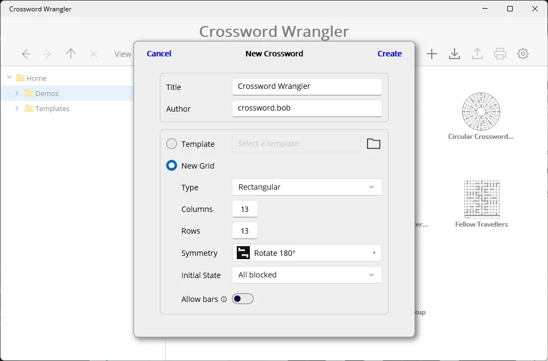Click the Select a template field

pyautogui.click(x=296, y=143)
